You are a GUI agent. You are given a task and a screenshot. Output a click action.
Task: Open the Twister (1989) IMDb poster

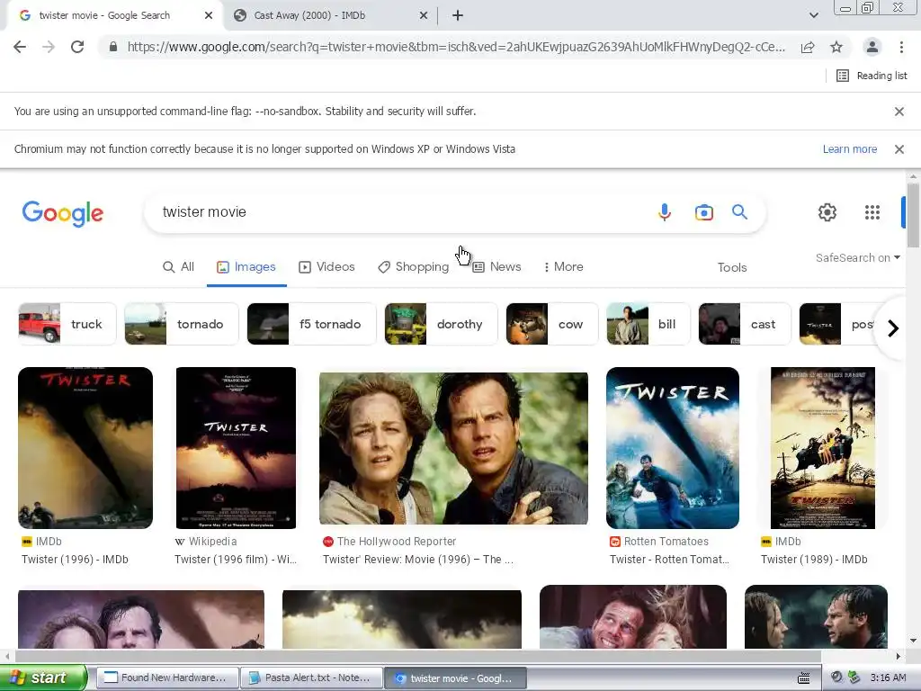[822, 448]
